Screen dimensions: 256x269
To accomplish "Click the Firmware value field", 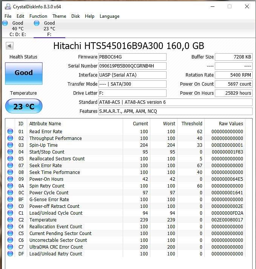I will click(x=132, y=57).
